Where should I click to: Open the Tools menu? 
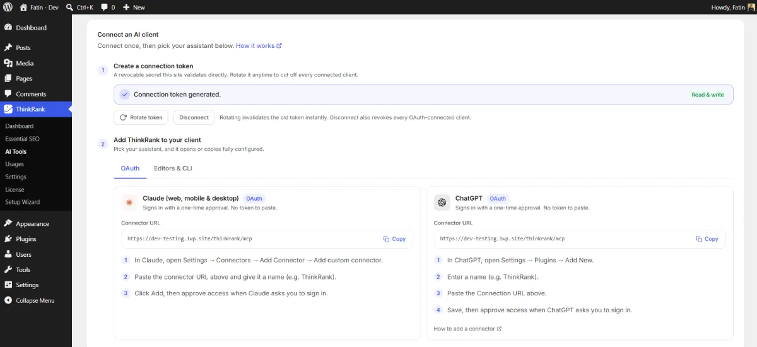click(x=36, y=270)
